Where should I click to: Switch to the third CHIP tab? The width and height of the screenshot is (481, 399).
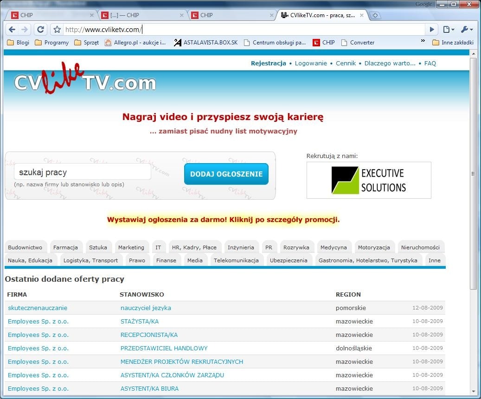coord(231,15)
